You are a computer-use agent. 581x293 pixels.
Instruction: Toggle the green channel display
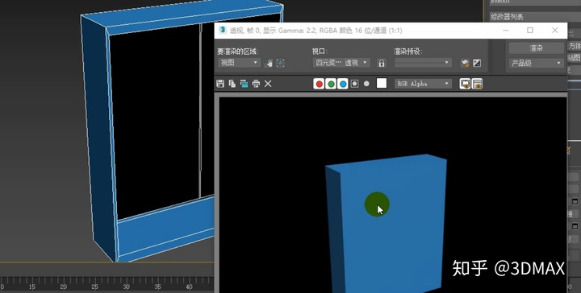point(331,84)
